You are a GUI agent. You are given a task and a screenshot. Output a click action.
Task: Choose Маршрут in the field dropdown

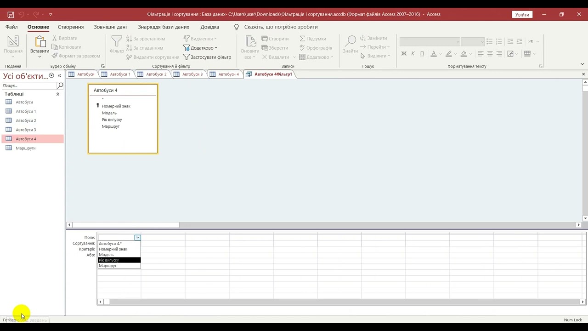[119, 266]
